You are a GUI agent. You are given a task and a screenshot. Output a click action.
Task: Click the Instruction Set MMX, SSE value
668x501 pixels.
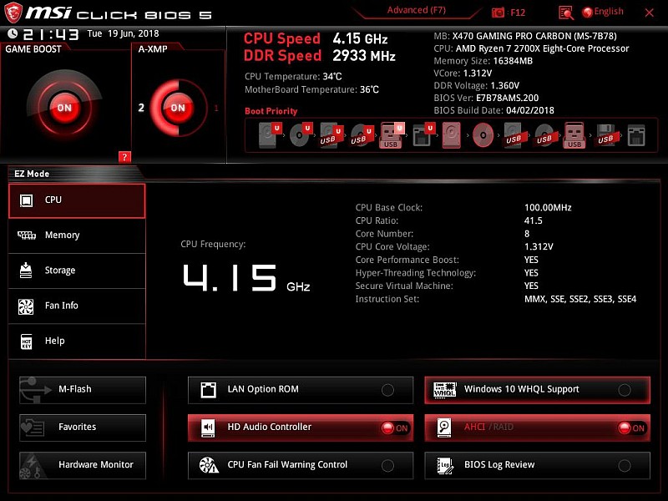[x=580, y=299]
